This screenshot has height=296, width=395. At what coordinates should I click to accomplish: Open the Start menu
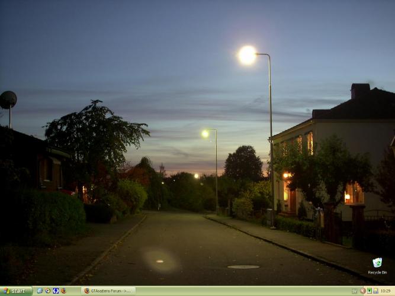pos(16,291)
